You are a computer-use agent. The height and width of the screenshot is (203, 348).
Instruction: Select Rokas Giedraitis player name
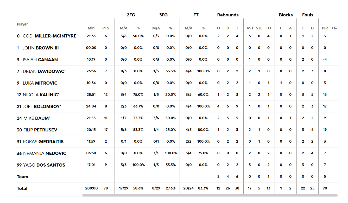point(43,142)
